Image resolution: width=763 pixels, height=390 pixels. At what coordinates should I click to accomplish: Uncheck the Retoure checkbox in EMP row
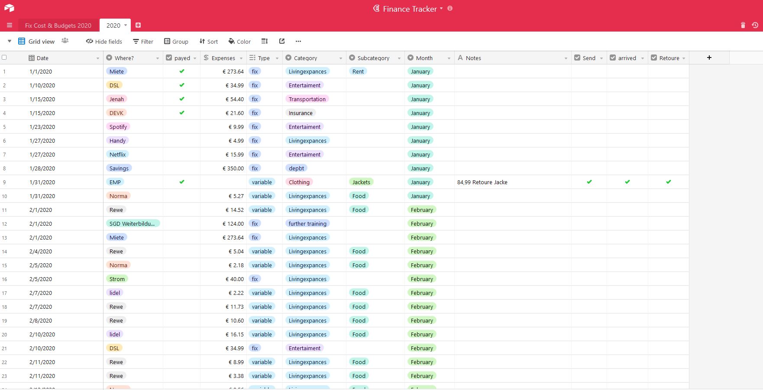[668, 182]
